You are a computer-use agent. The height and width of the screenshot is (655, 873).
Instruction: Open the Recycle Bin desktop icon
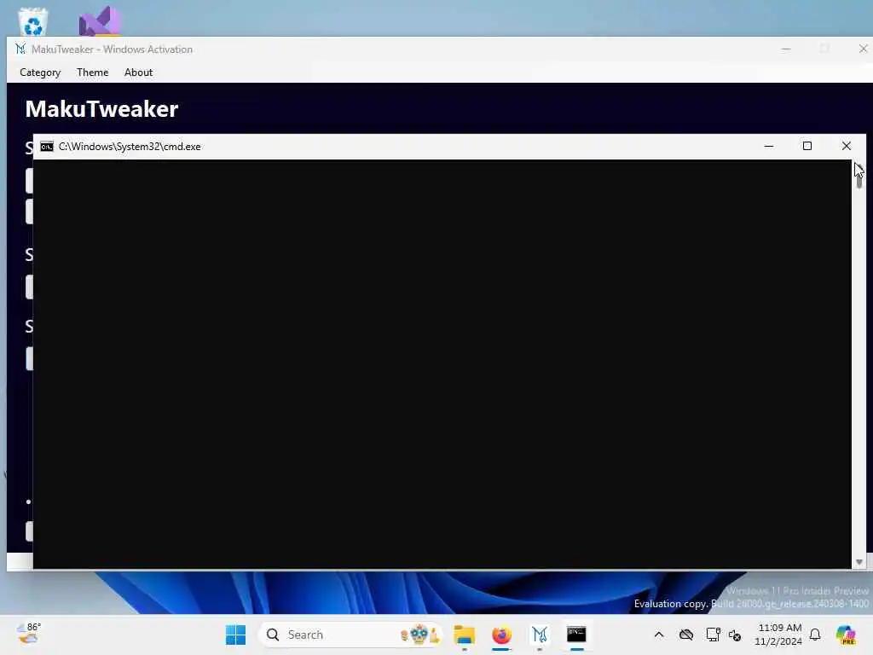coord(33,22)
